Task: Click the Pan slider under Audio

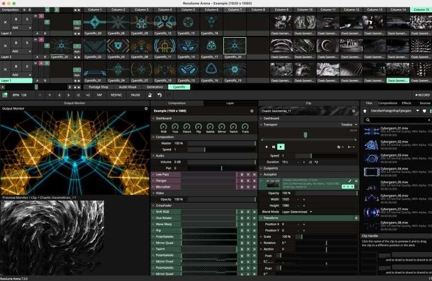Action: click(222, 168)
